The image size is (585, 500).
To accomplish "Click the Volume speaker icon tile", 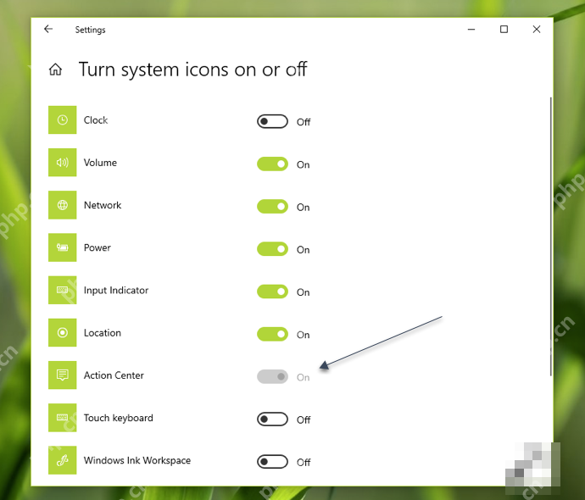I will click(62, 162).
